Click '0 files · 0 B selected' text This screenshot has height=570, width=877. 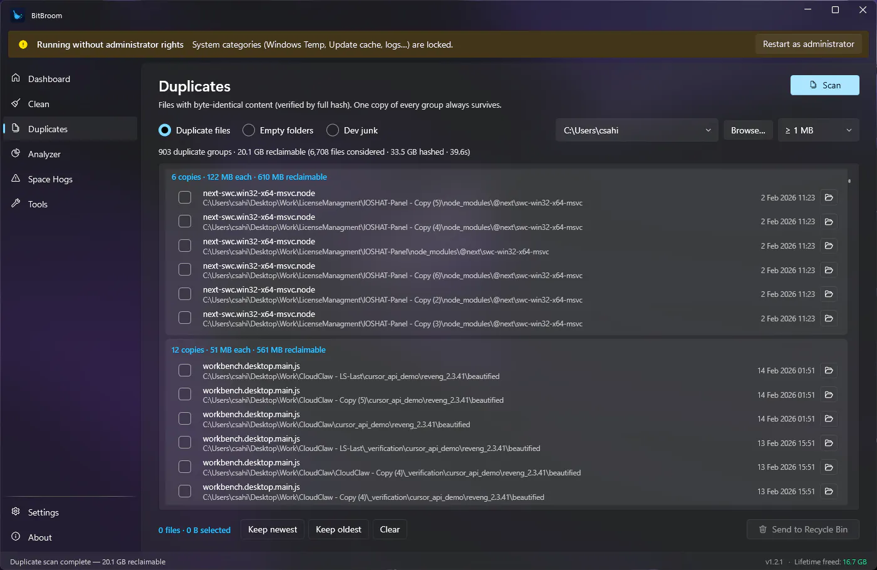(194, 530)
